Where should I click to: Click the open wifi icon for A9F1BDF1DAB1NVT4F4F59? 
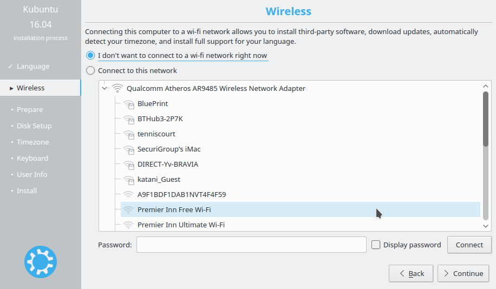click(128, 194)
